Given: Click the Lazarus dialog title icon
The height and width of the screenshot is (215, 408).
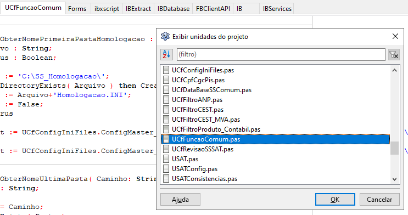Looking at the screenshot, I should pos(165,36).
